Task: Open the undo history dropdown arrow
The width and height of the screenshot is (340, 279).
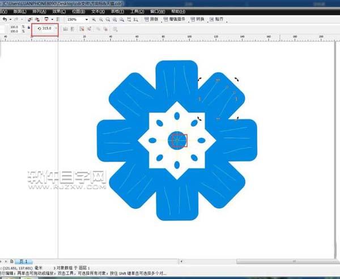Action: tap(10, 19)
